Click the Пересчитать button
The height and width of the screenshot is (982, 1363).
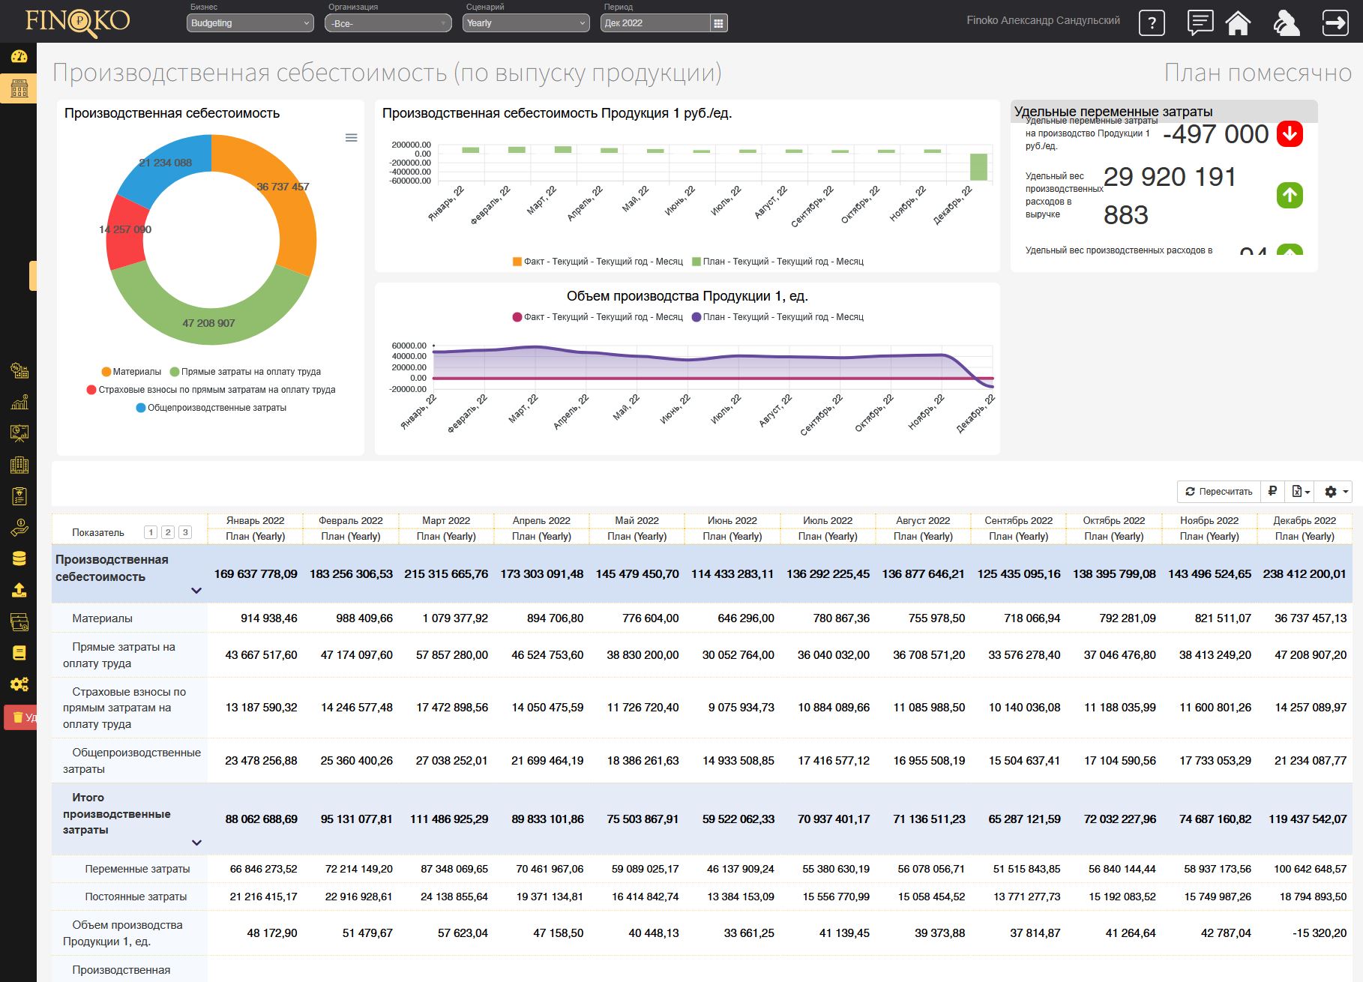[x=1218, y=492]
